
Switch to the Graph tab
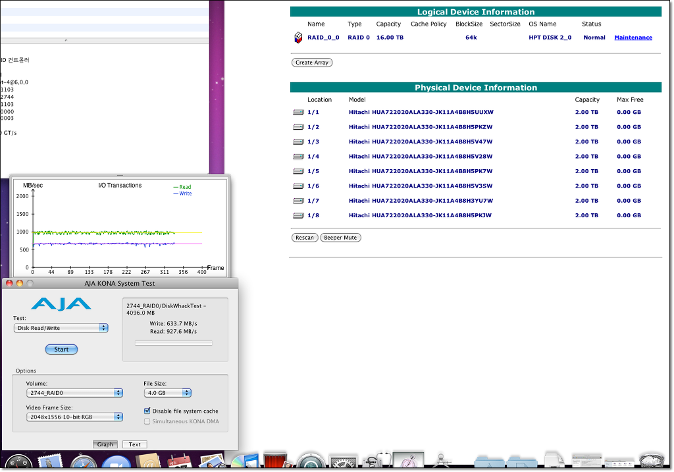105,444
